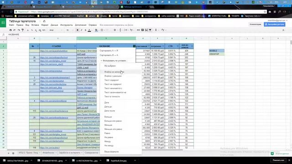Open the cell borders dropdown
This screenshot has width=292, height=164.
[102, 30]
